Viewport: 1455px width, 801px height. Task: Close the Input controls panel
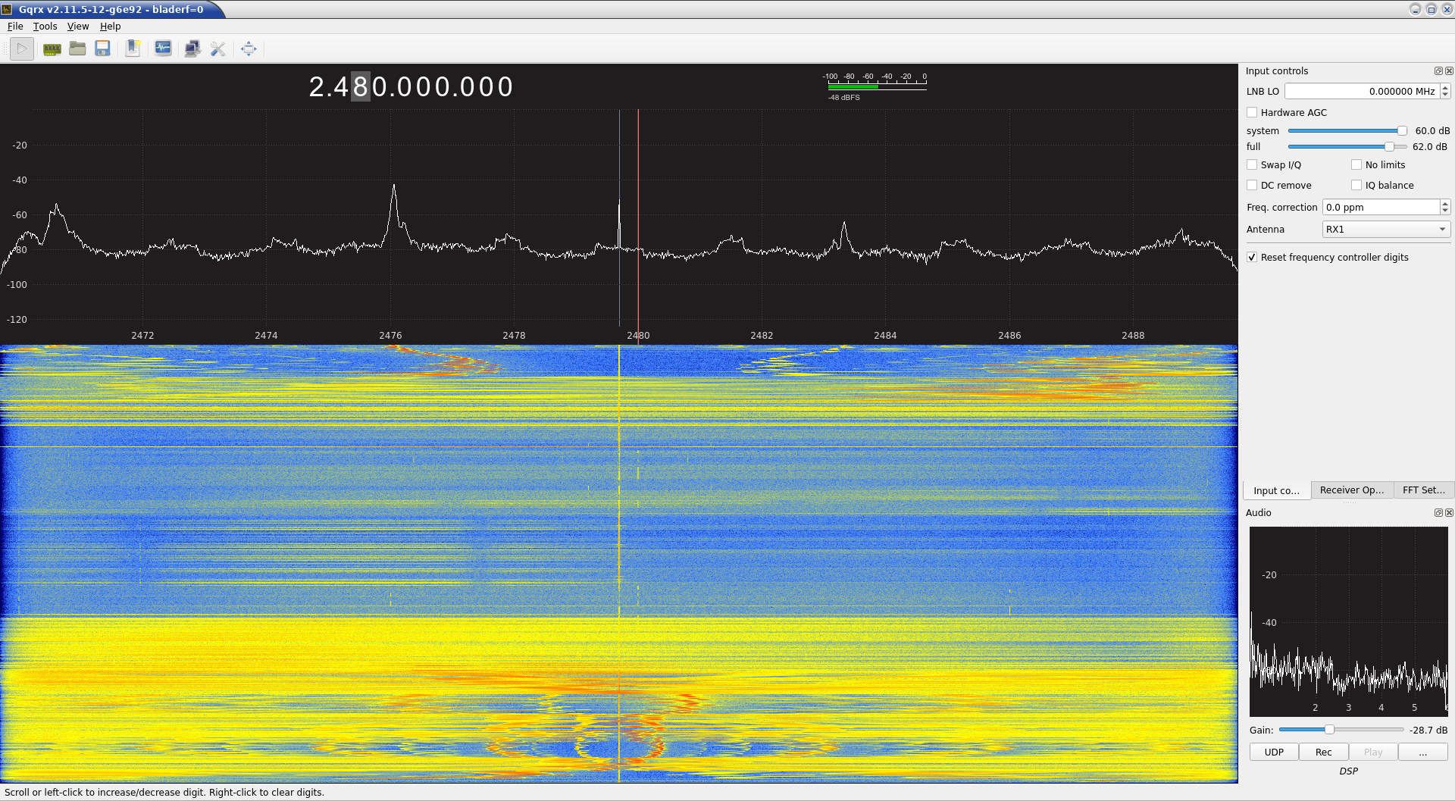(1449, 70)
